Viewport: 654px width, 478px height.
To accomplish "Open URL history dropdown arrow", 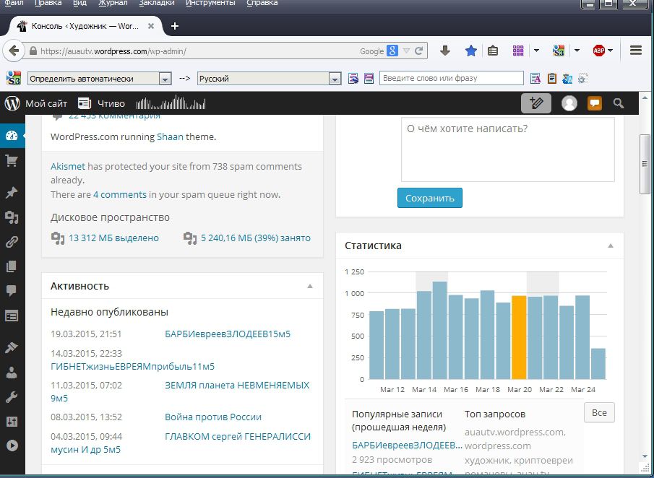I will (x=406, y=51).
